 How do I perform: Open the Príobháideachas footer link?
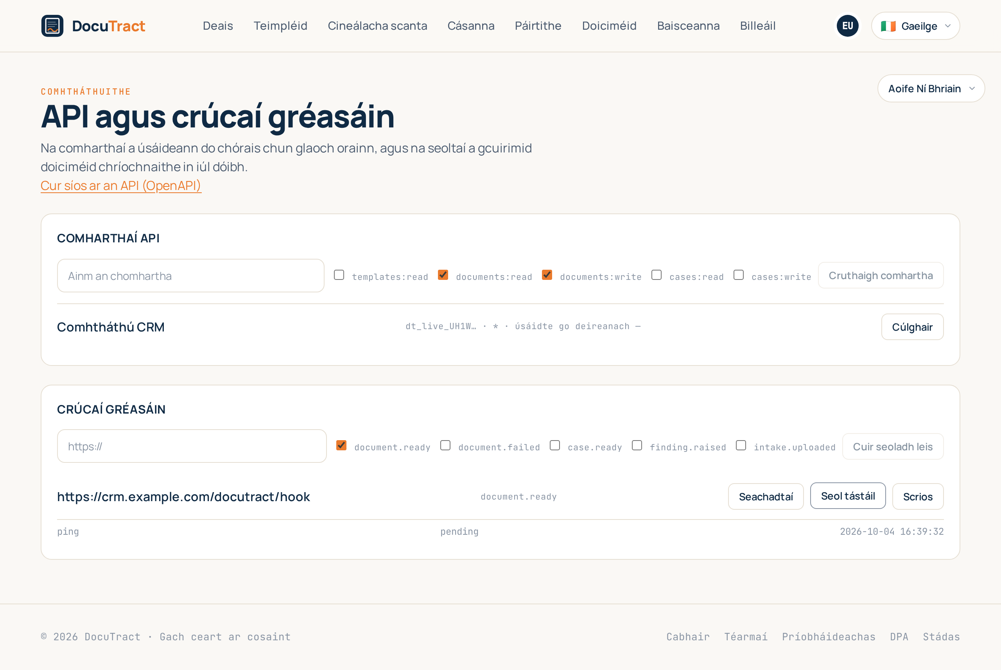click(829, 637)
